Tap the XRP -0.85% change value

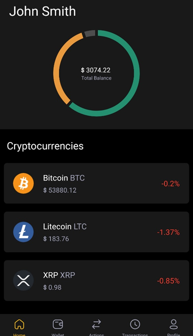point(168,281)
